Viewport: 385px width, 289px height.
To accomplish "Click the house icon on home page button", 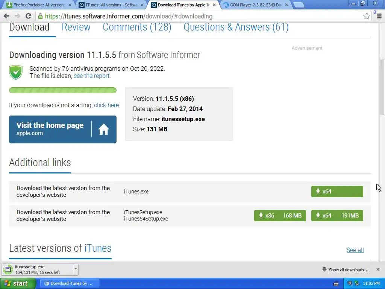I will [x=104, y=129].
